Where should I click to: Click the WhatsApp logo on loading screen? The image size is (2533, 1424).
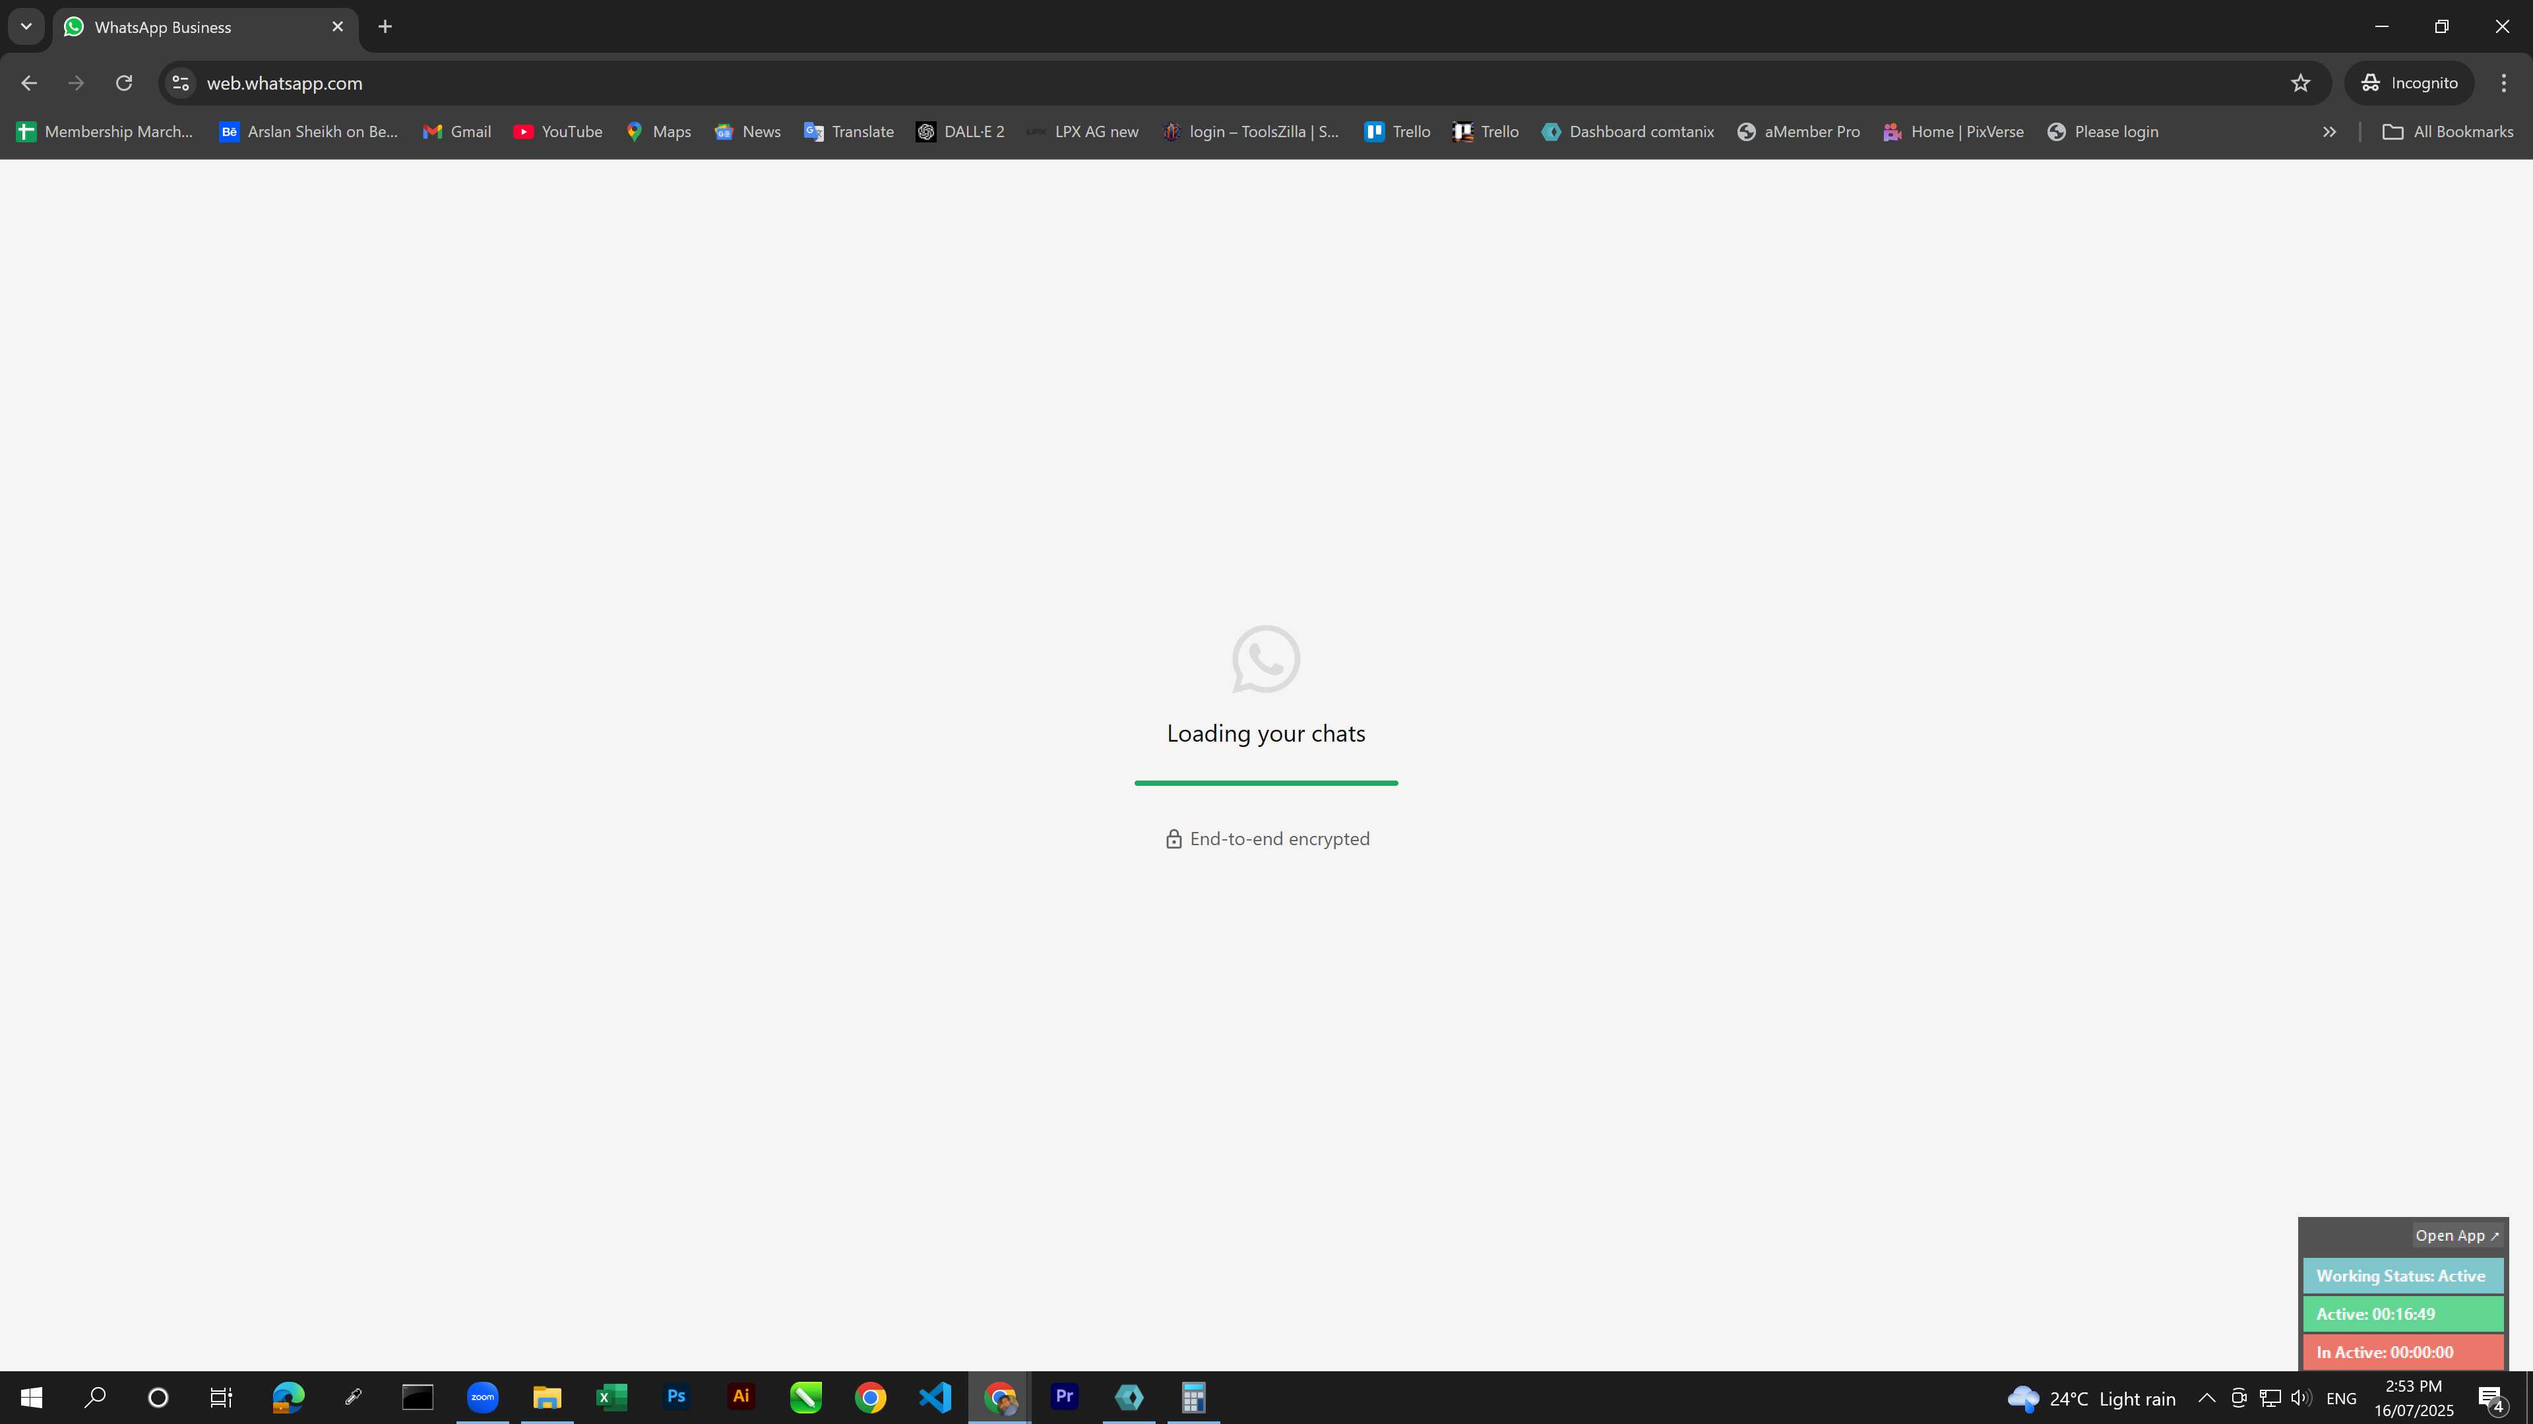[x=1266, y=659]
